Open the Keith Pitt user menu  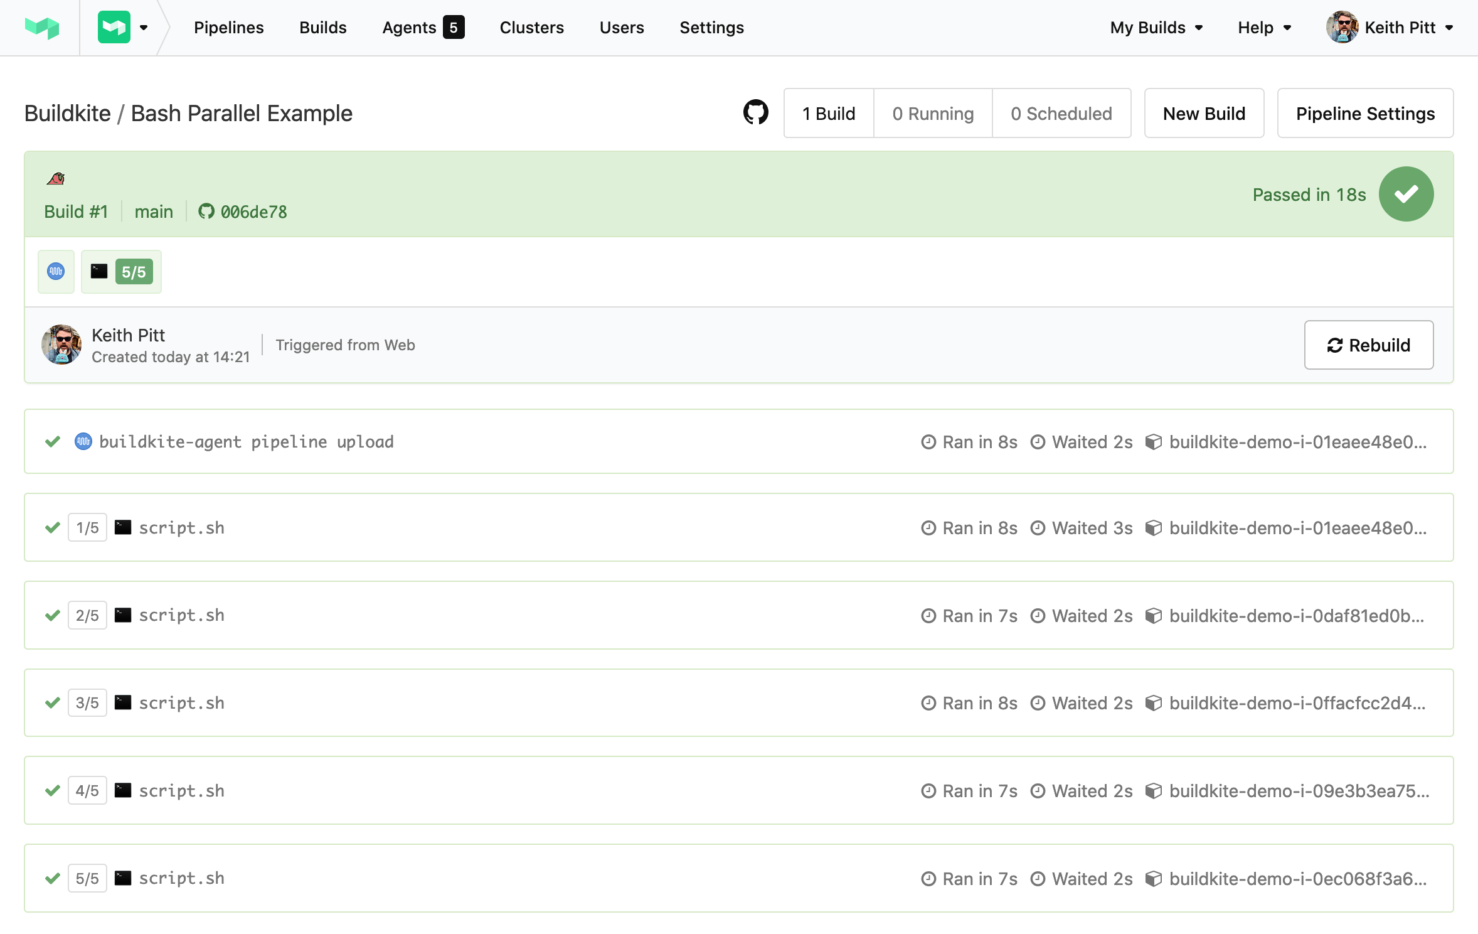(1390, 28)
